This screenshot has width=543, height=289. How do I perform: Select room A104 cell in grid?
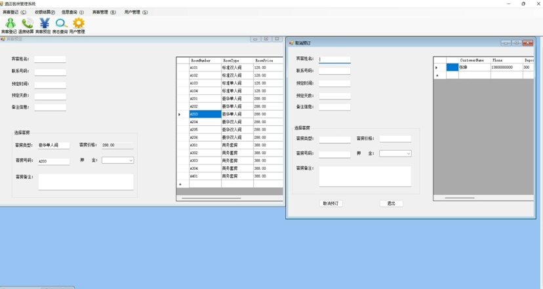205,90
